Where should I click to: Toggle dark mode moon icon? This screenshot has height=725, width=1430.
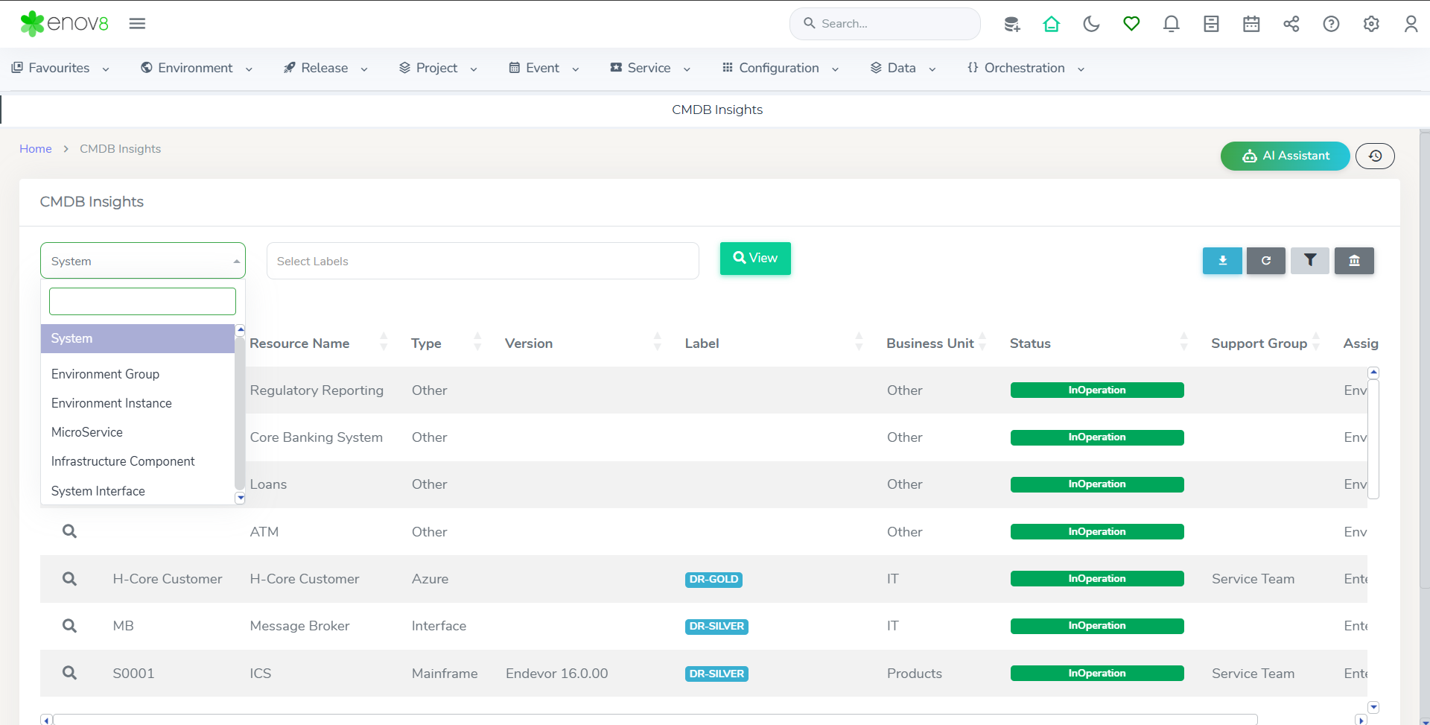tap(1091, 24)
